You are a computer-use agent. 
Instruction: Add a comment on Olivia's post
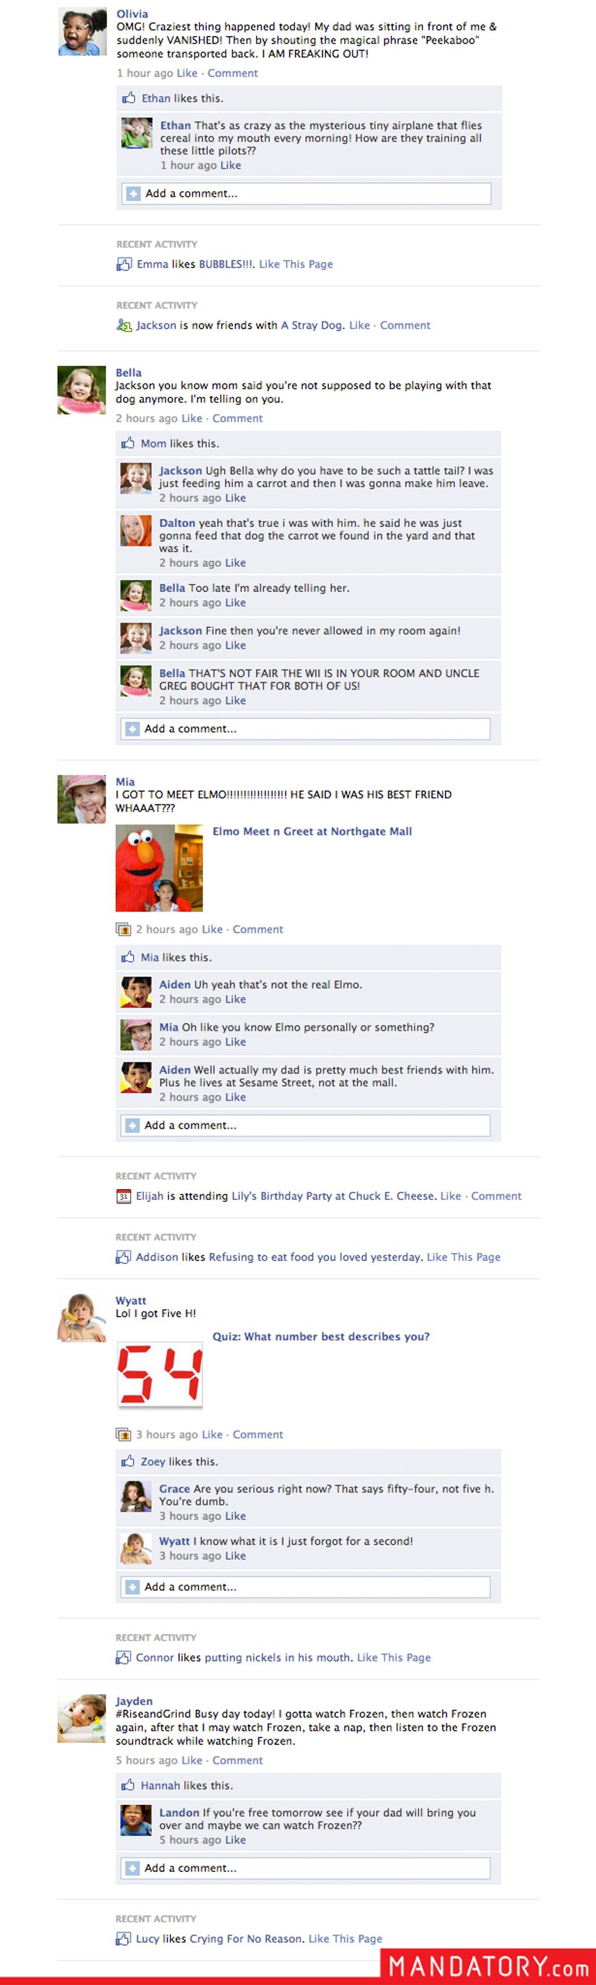pyautogui.click(x=306, y=194)
